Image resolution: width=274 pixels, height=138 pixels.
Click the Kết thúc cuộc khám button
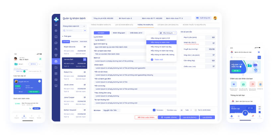(146, 117)
